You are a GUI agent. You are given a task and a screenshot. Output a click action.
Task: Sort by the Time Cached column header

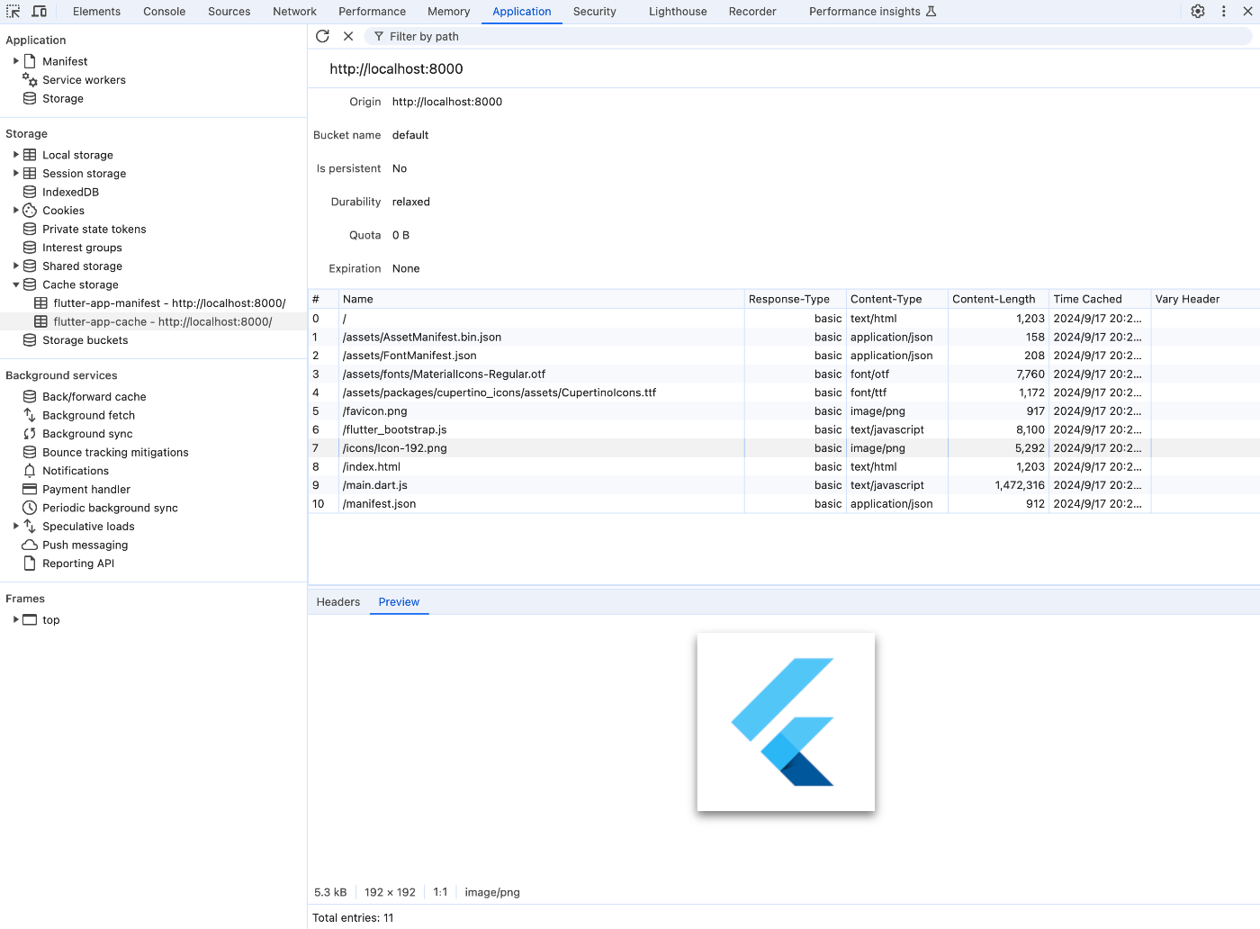click(x=1100, y=299)
